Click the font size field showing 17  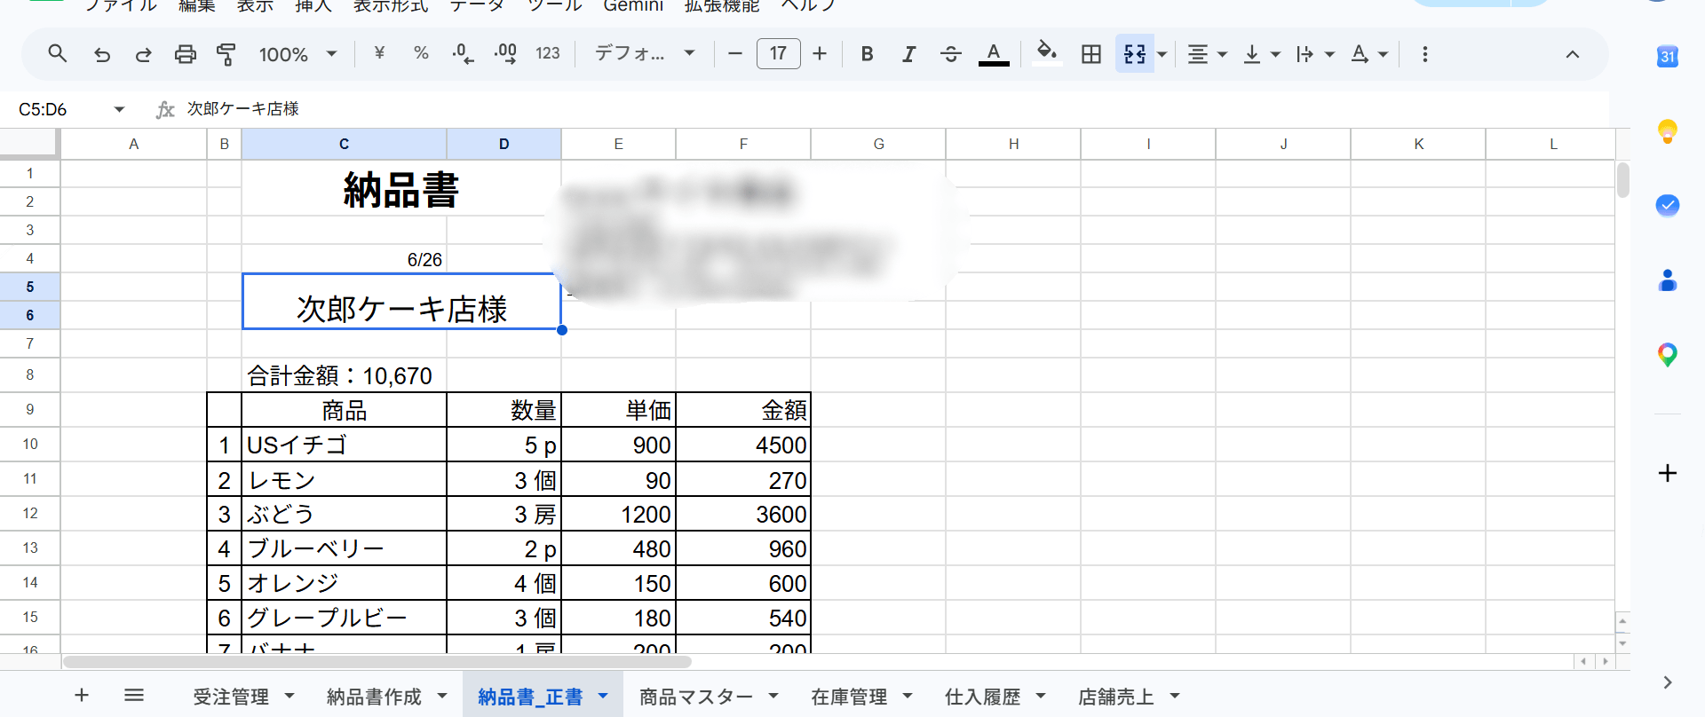(778, 53)
